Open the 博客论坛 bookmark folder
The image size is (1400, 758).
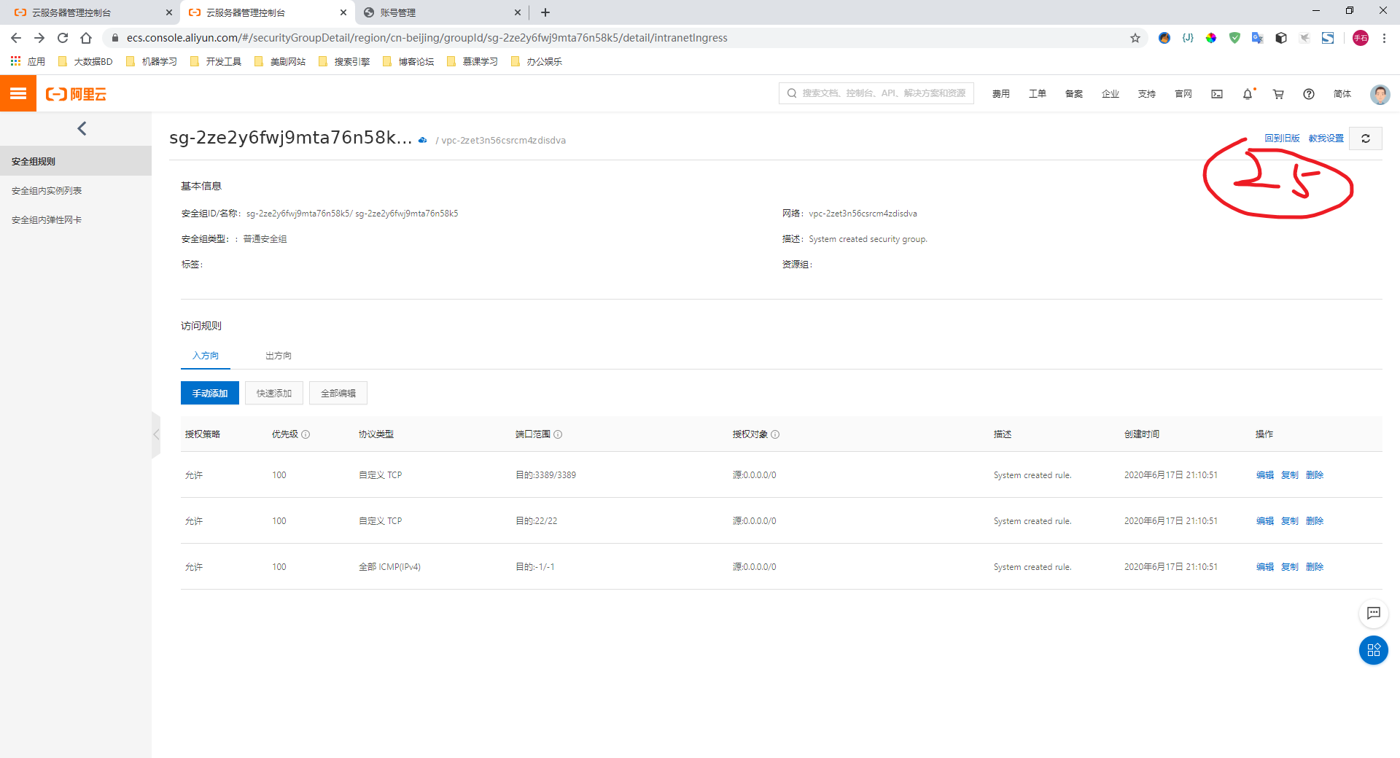408,61
